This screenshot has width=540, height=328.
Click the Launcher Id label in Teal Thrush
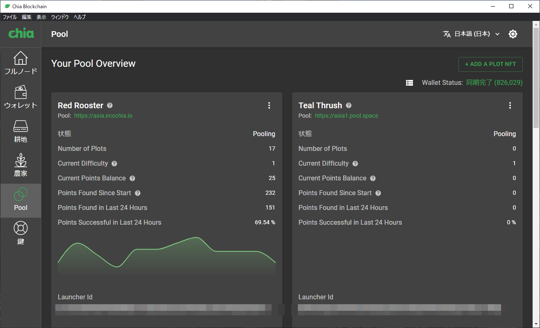[x=316, y=297]
